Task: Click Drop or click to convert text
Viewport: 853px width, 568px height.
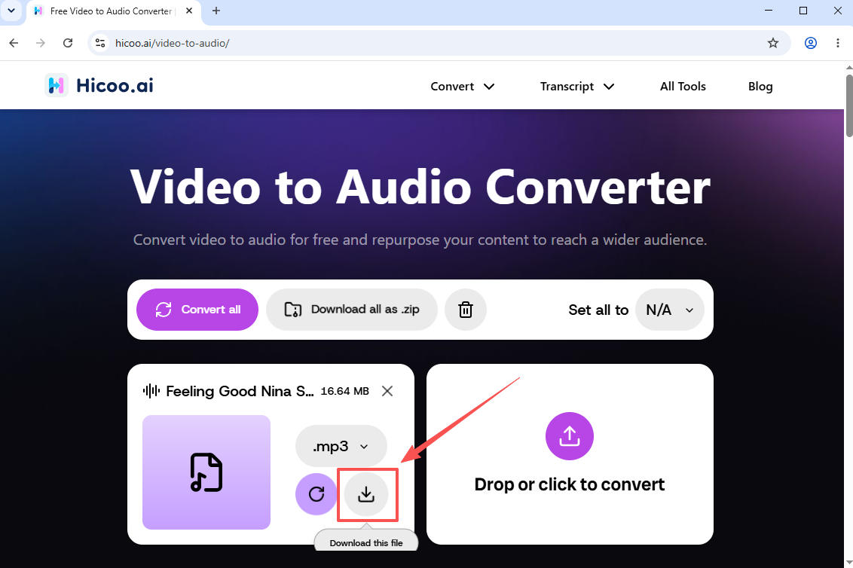Action: pos(570,484)
